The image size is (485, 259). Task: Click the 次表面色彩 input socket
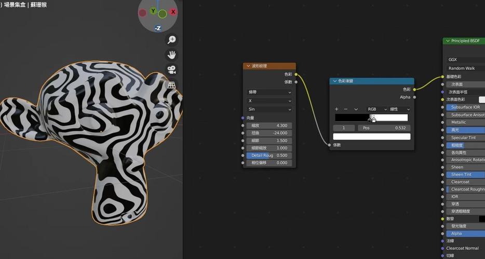tap(442, 99)
